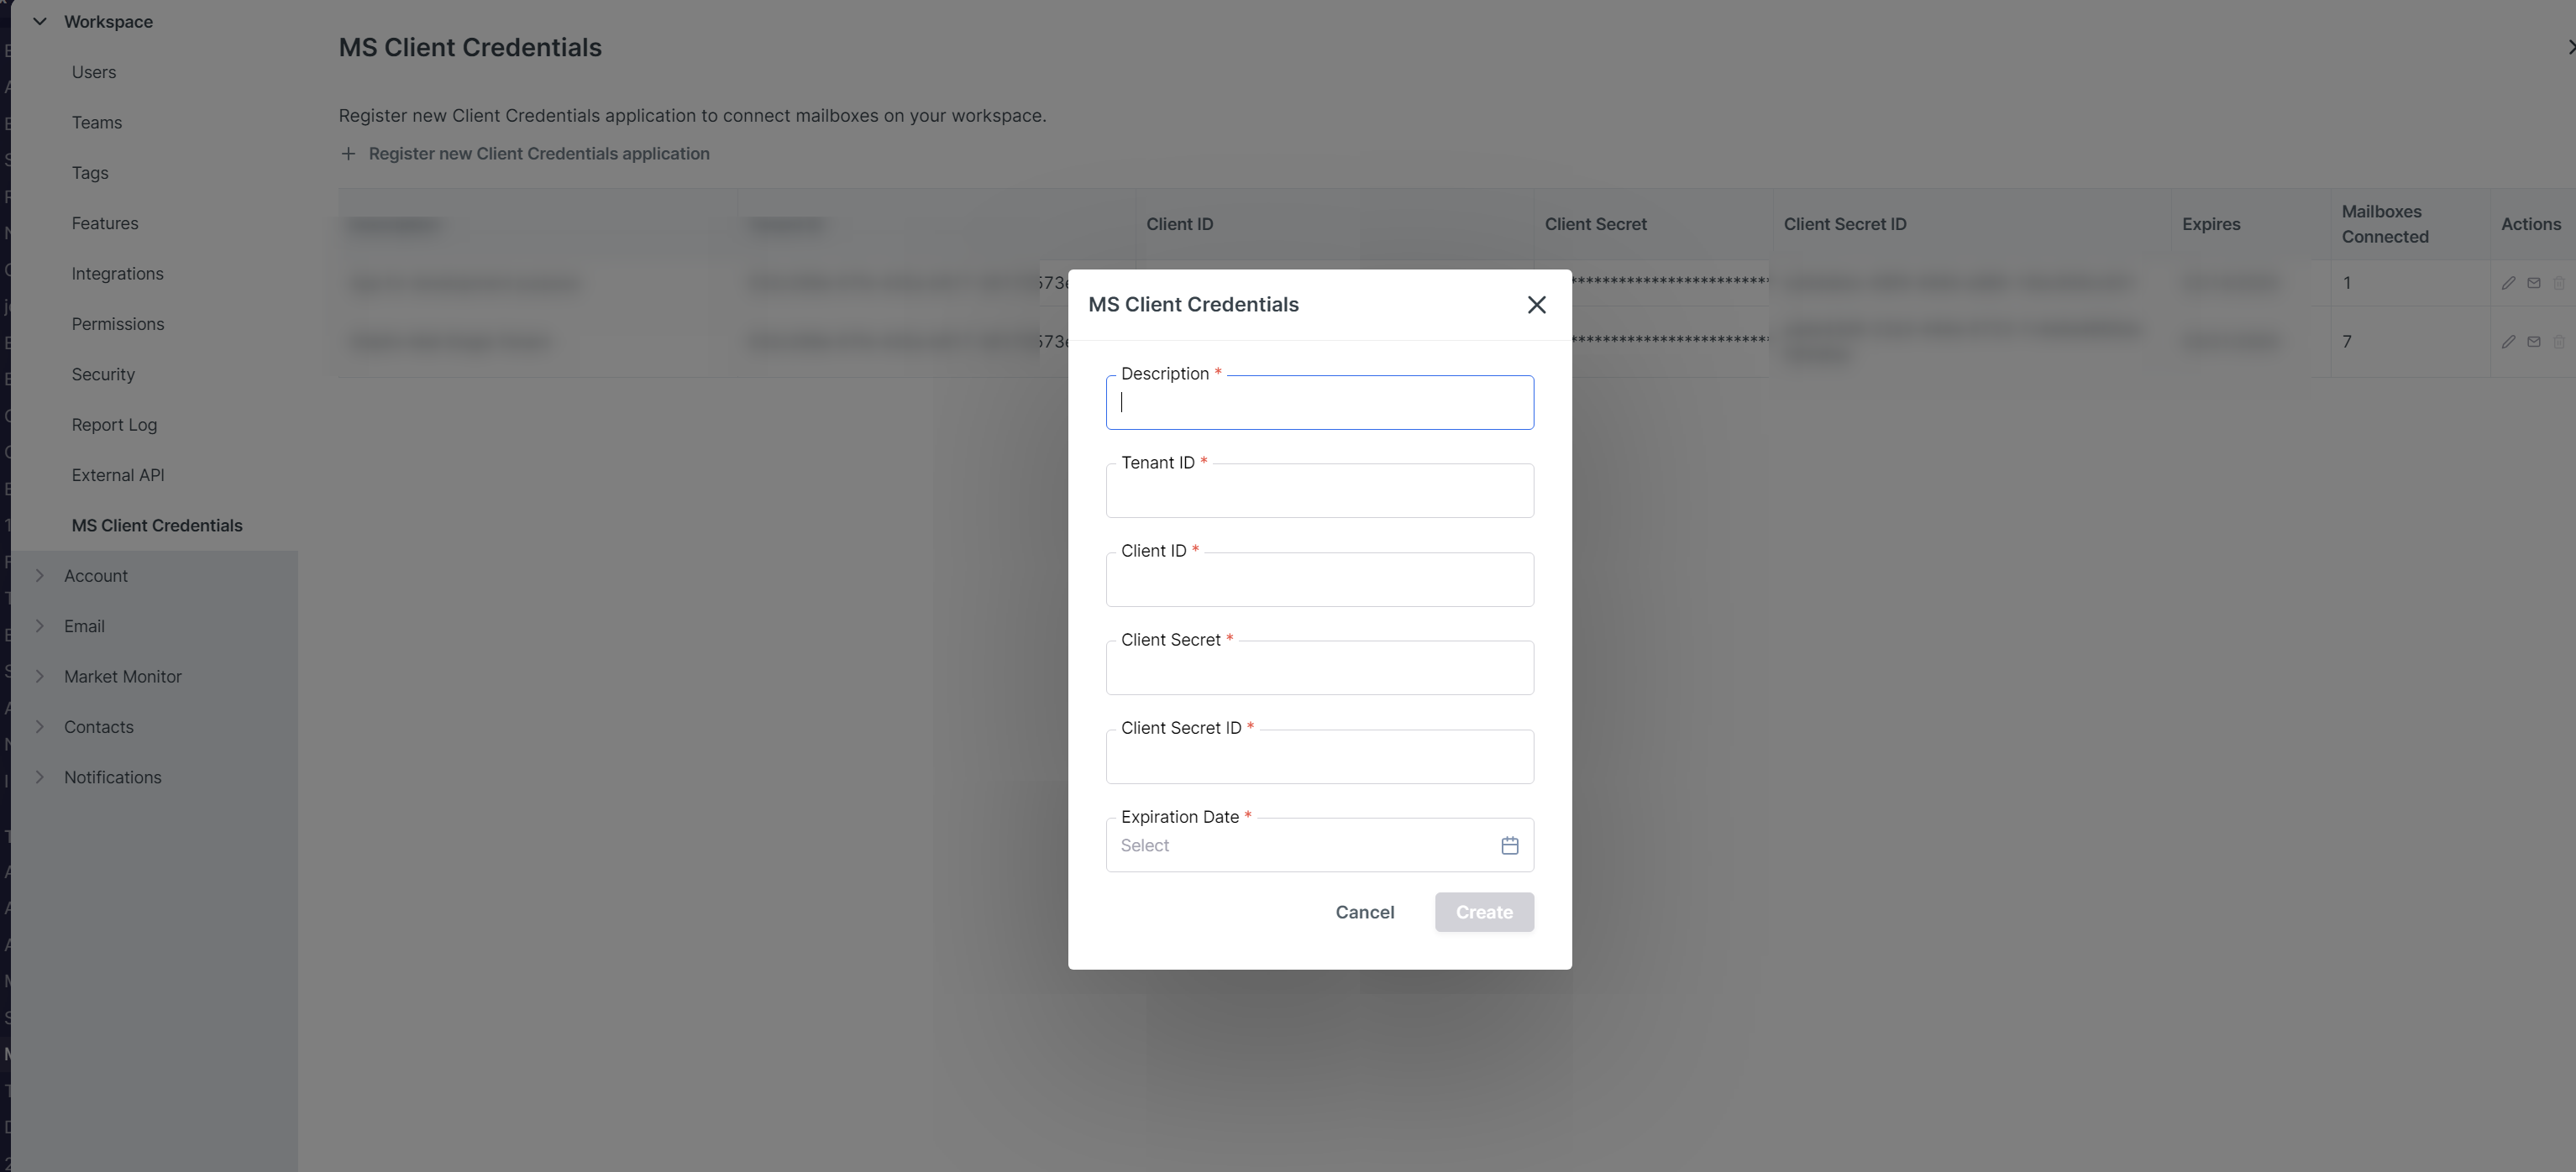The width and height of the screenshot is (2576, 1172).
Task: Focus the Tenant ID input field
Action: (1319, 493)
